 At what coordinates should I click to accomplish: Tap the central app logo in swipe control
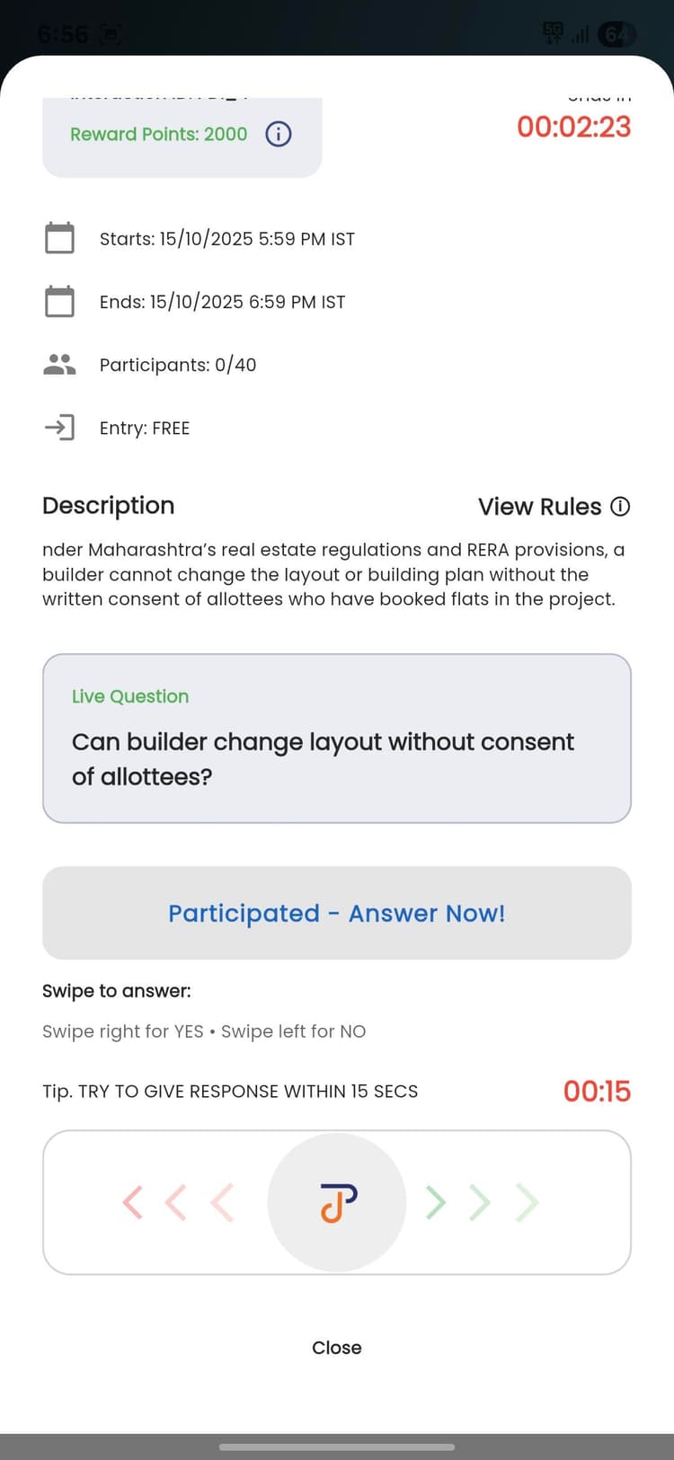336,1202
